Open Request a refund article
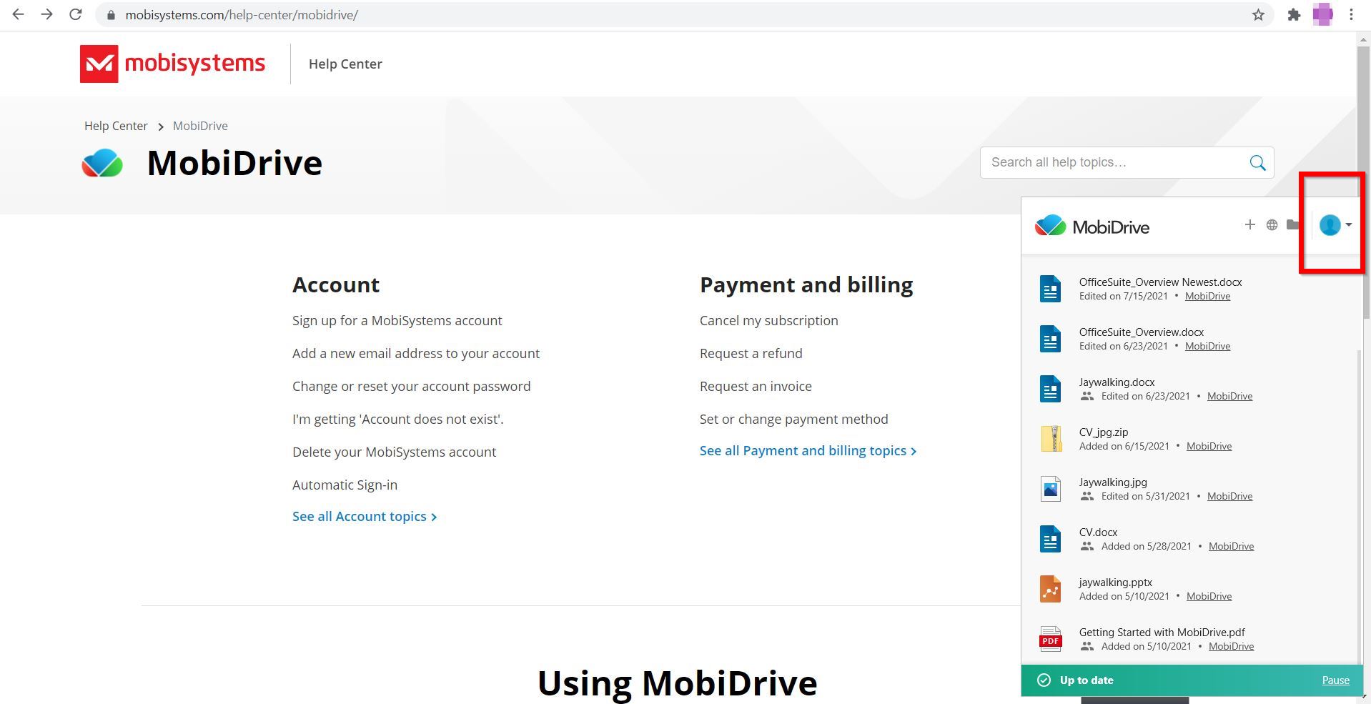This screenshot has width=1371, height=704. coord(751,353)
